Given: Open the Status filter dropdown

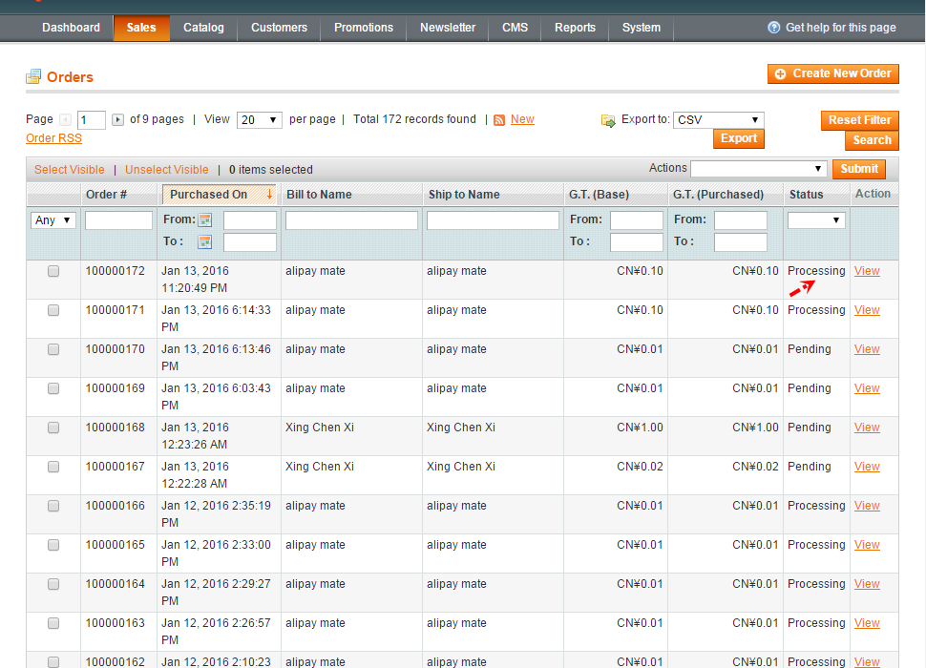Looking at the screenshot, I should point(816,219).
